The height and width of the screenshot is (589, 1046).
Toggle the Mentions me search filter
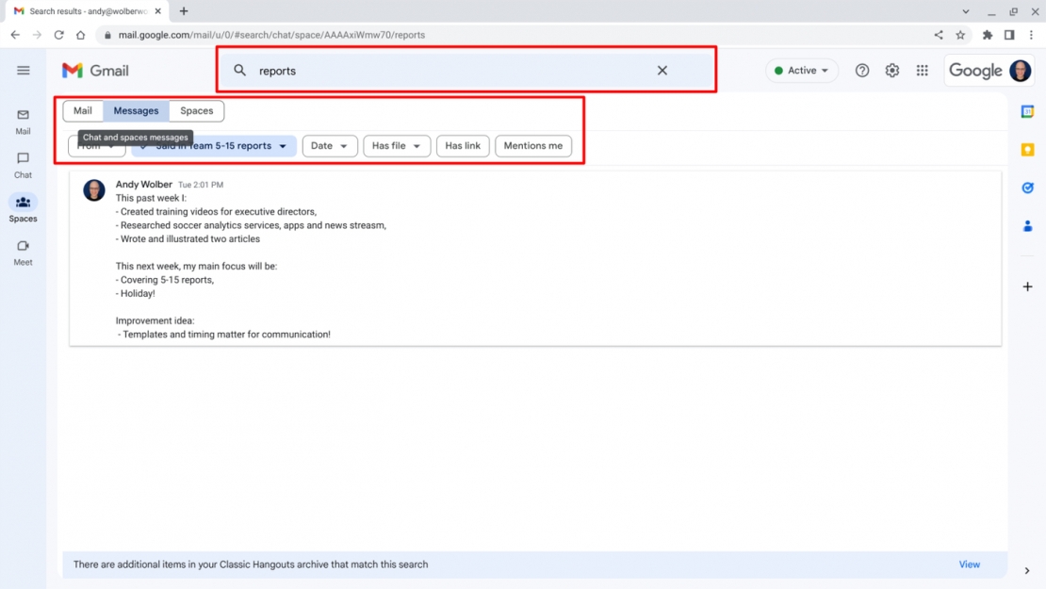[x=533, y=145]
